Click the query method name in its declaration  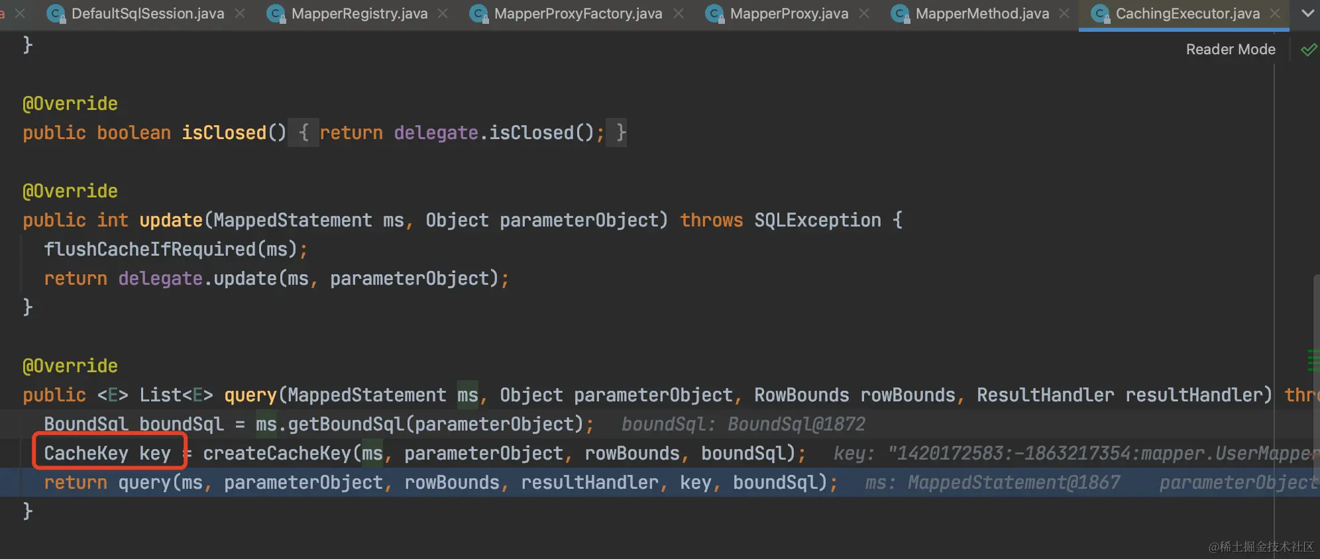tap(250, 395)
